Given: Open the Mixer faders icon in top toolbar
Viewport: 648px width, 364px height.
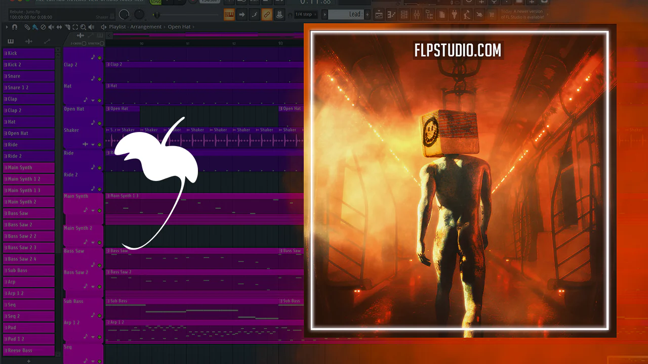Looking at the screenshot, I should click(416, 14).
